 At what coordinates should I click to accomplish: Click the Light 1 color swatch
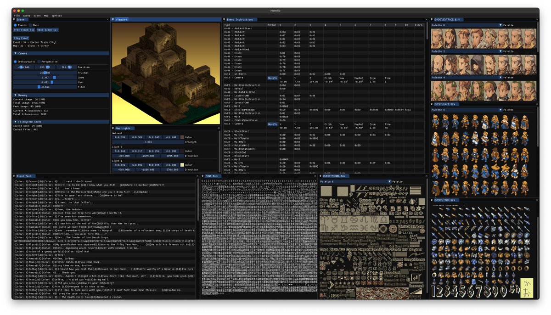(182, 164)
